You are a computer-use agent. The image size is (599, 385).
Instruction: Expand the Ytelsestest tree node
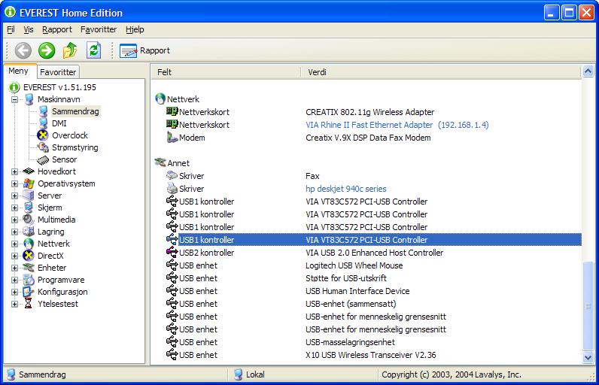[x=14, y=304]
